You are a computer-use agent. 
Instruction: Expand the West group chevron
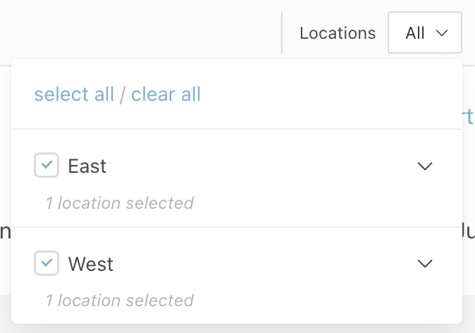click(x=425, y=263)
